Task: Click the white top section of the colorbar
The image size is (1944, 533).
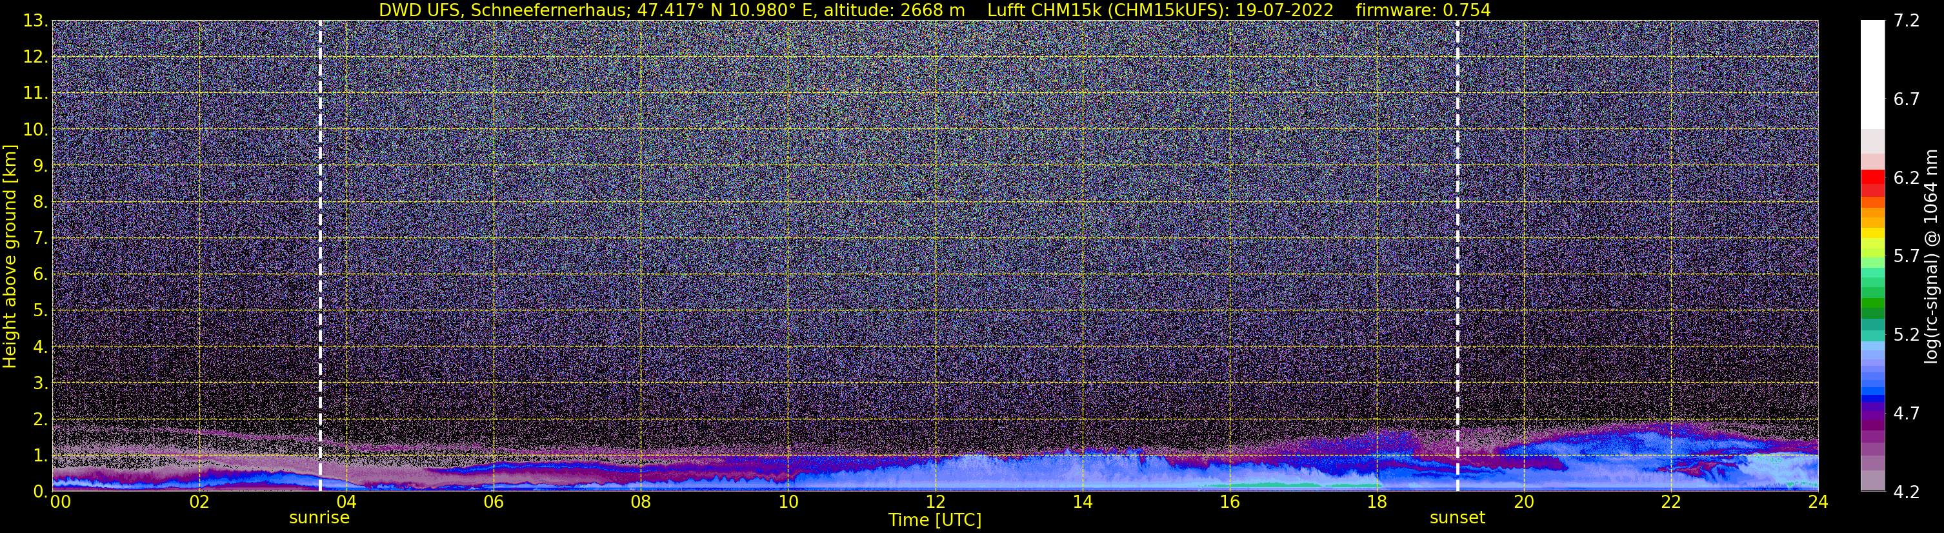Action: click(1872, 74)
